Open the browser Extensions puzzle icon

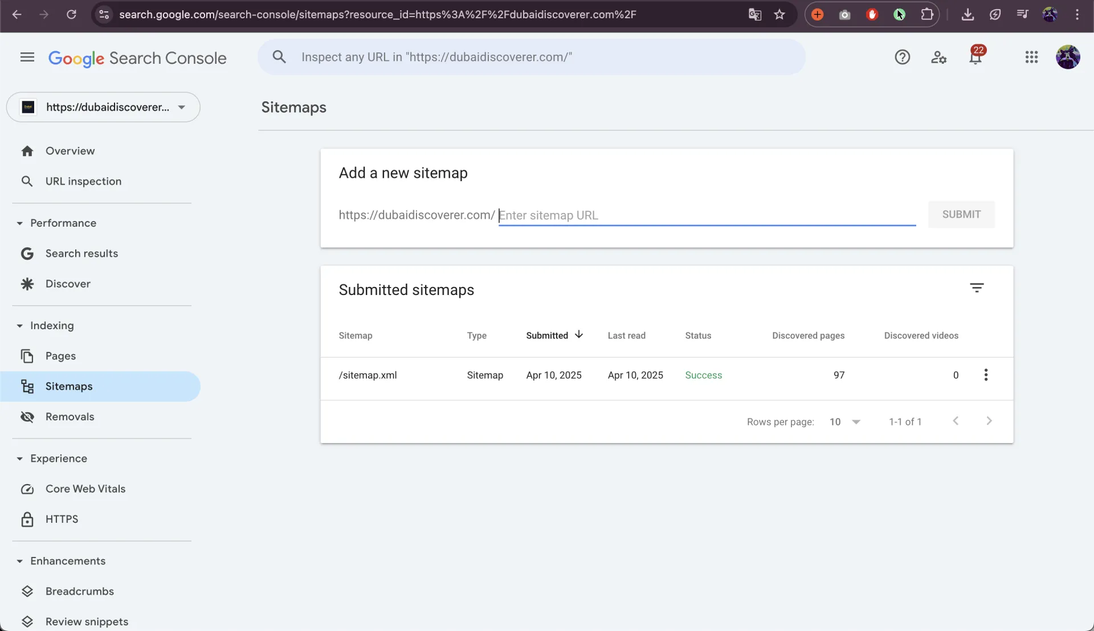927,14
